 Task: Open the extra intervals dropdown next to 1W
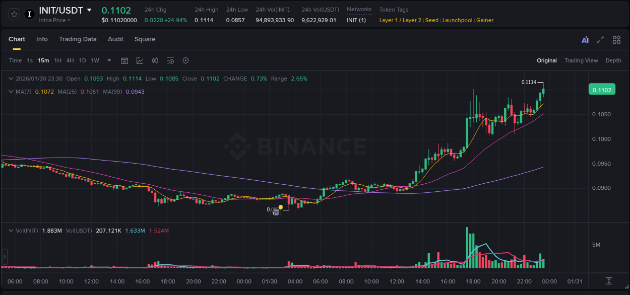point(108,60)
